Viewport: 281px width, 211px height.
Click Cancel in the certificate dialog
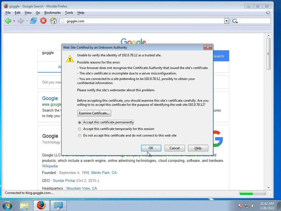pyautogui.click(x=175, y=148)
